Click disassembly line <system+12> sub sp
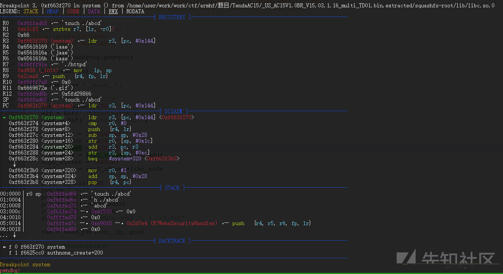This screenshot has width=503, height=274. [x=78, y=135]
